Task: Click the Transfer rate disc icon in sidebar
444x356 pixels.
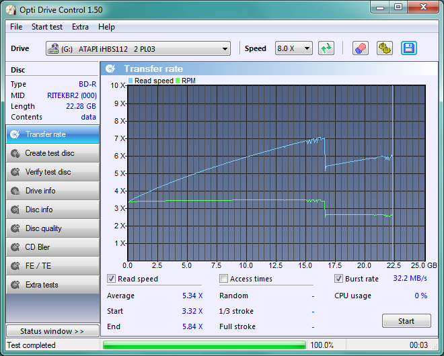Action: click(15, 134)
